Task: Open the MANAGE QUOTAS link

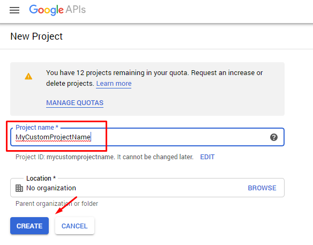Action: (74, 103)
